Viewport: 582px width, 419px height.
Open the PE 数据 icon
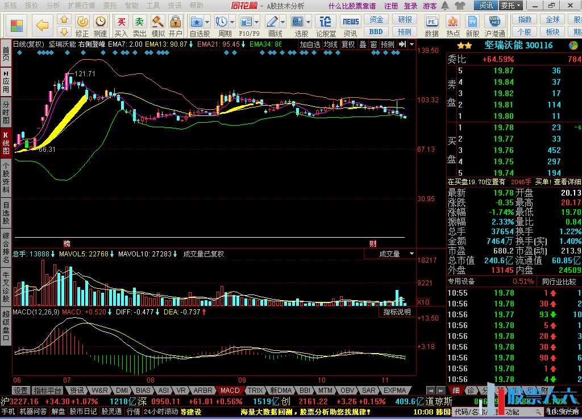pyautogui.click(x=432, y=26)
